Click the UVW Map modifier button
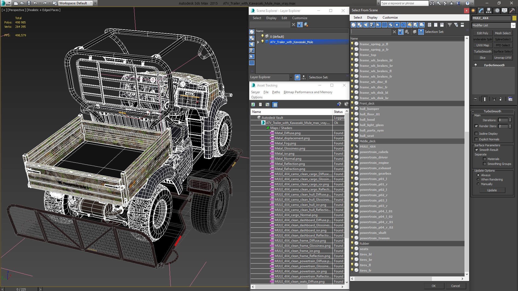The image size is (518, 291). point(482,45)
